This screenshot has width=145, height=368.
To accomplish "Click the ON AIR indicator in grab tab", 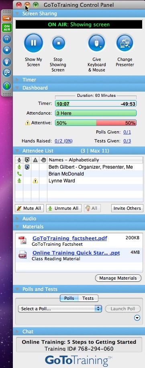I will (x=7, y=28).
